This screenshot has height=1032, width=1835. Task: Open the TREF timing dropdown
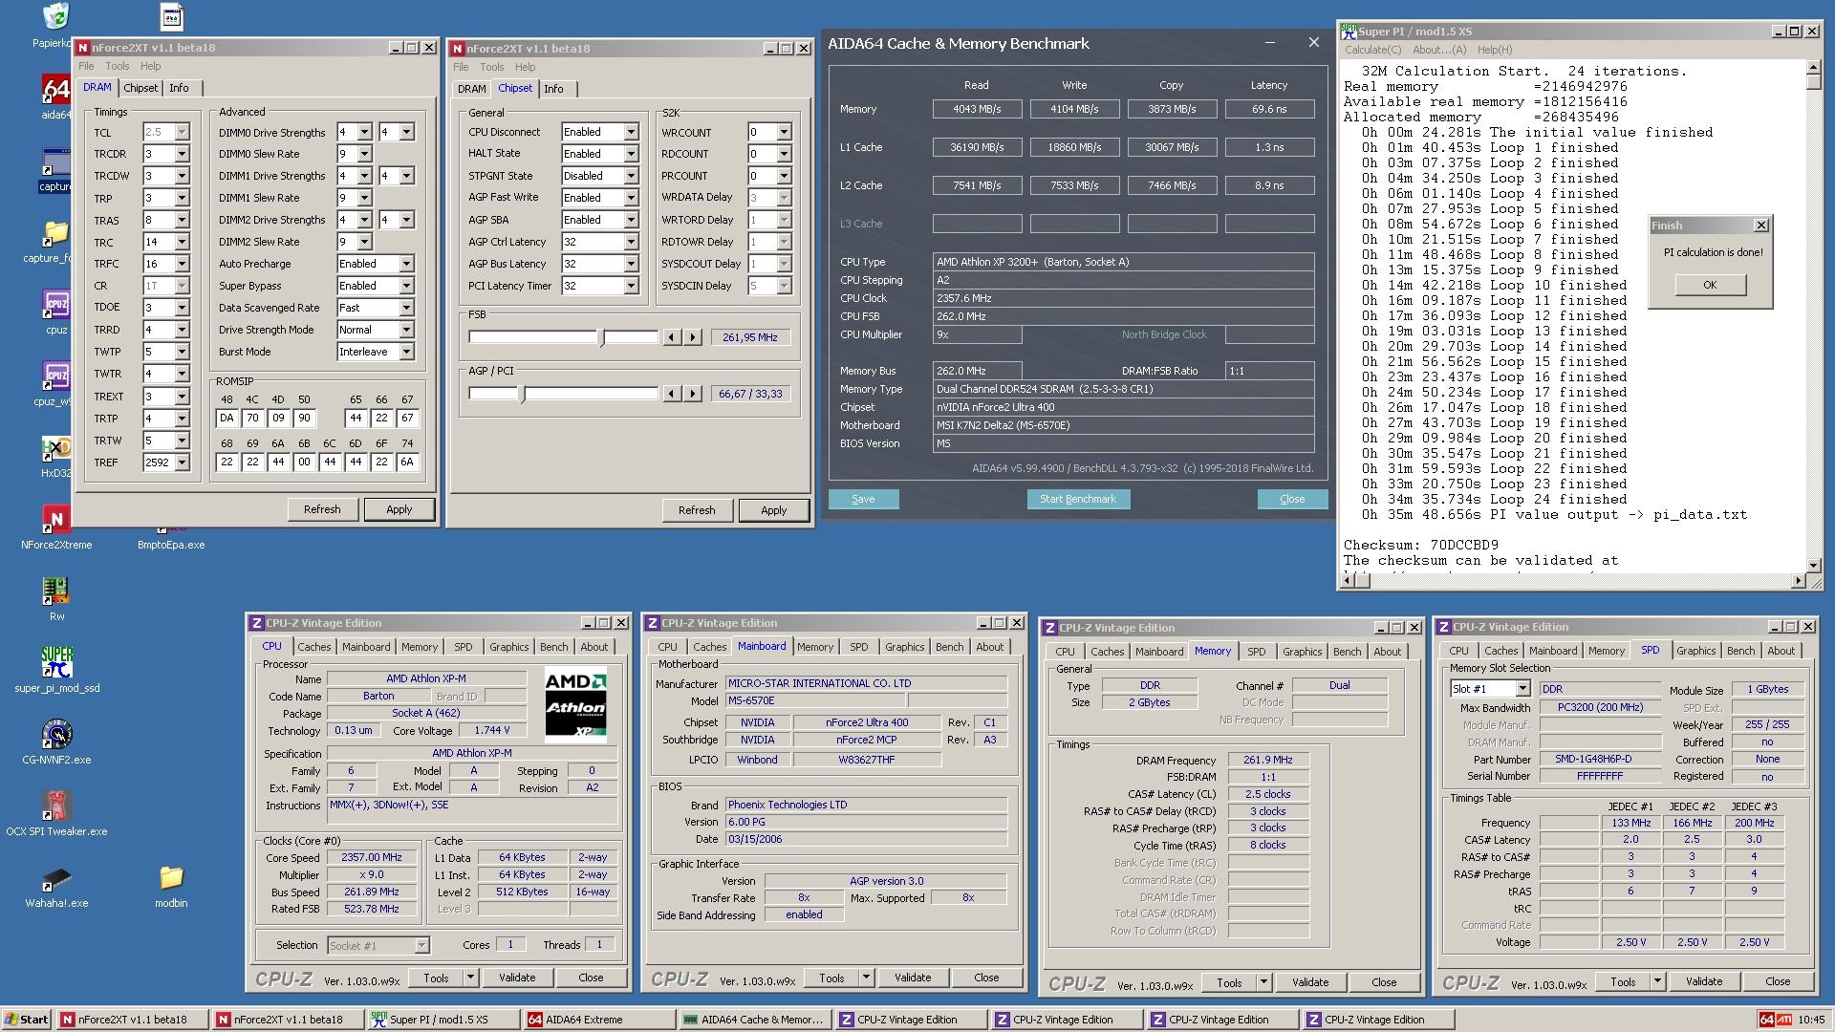pos(182,462)
